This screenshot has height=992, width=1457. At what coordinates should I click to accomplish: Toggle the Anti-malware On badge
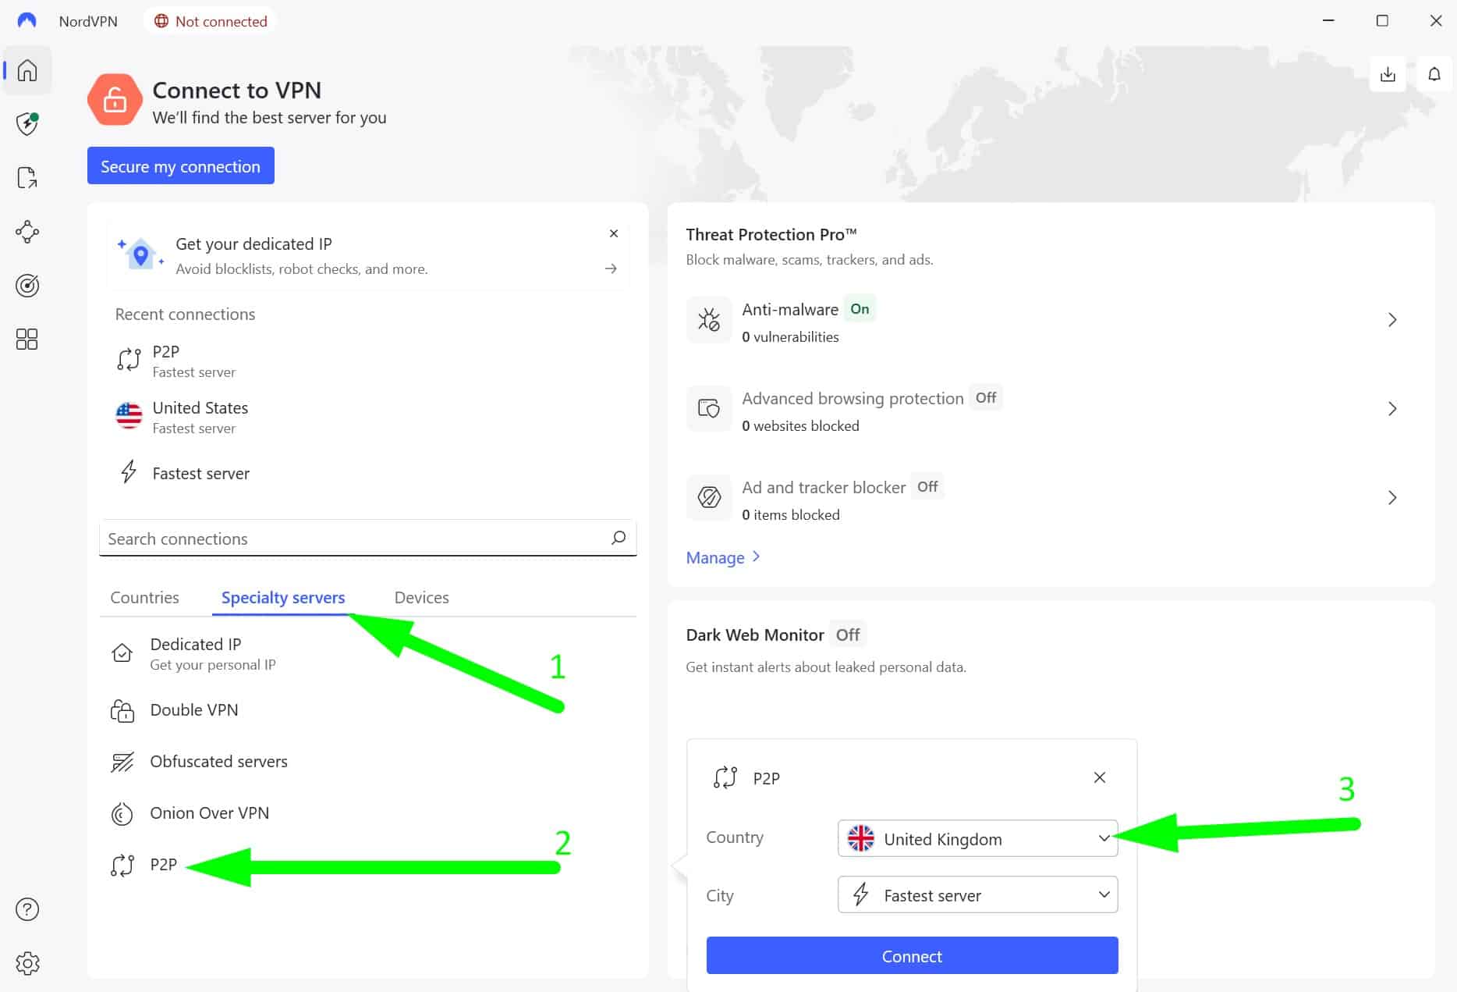click(x=860, y=309)
